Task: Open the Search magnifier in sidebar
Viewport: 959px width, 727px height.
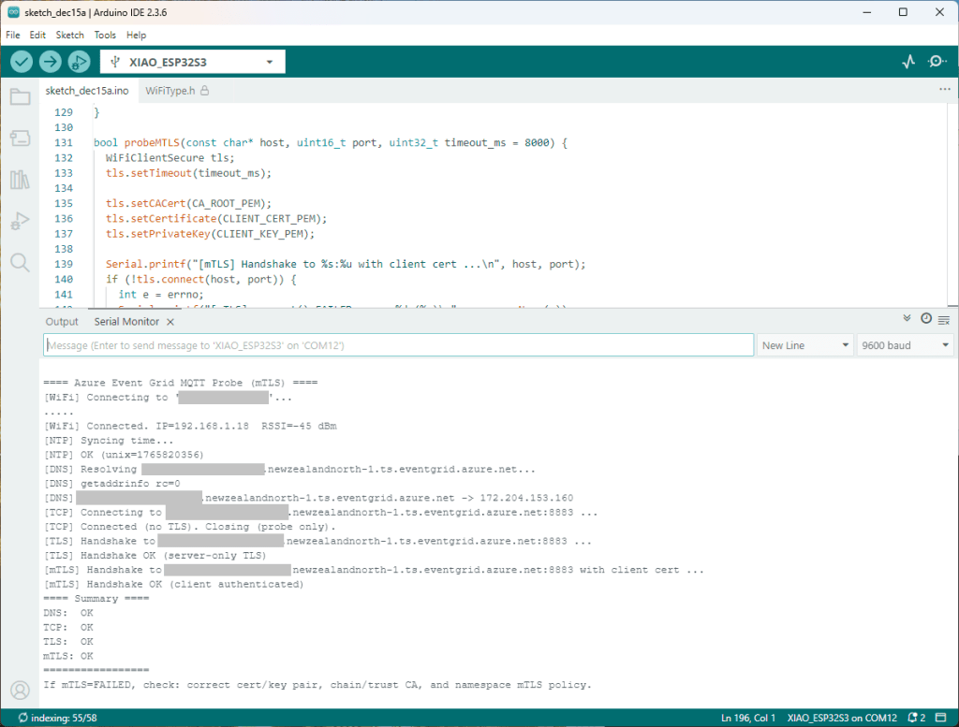Action: click(x=20, y=263)
